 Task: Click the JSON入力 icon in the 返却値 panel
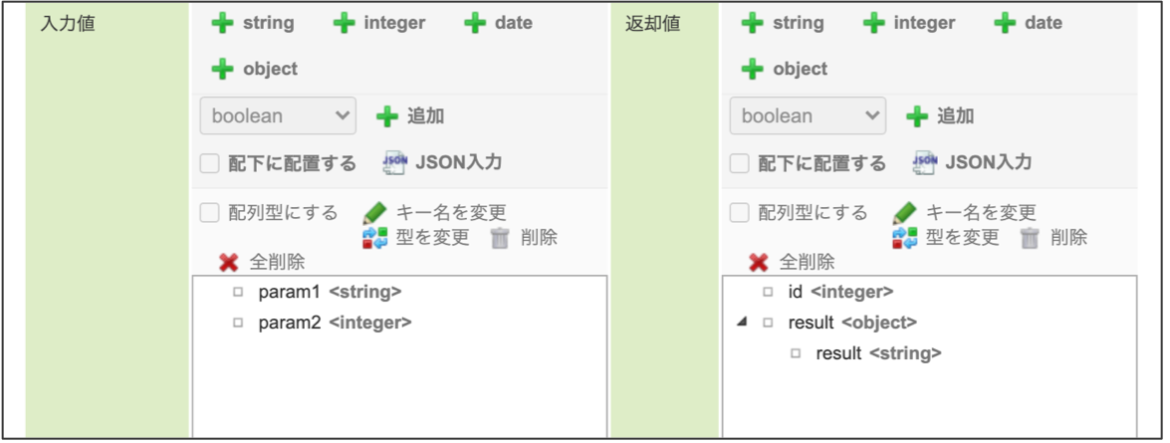tap(925, 163)
